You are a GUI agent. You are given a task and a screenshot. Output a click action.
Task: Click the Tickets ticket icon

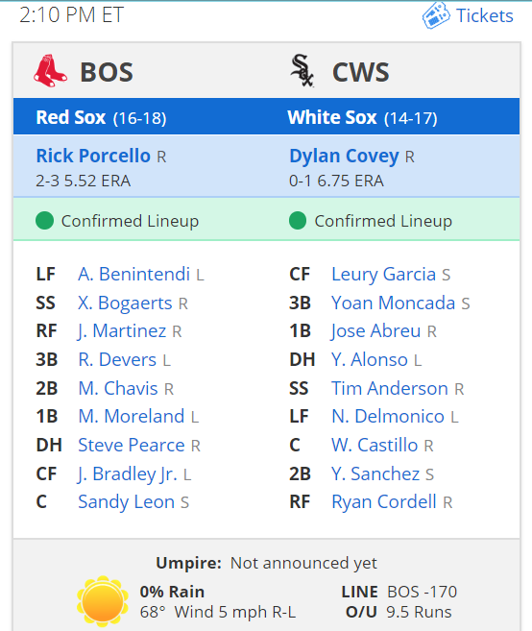click(x=436, y=15)
